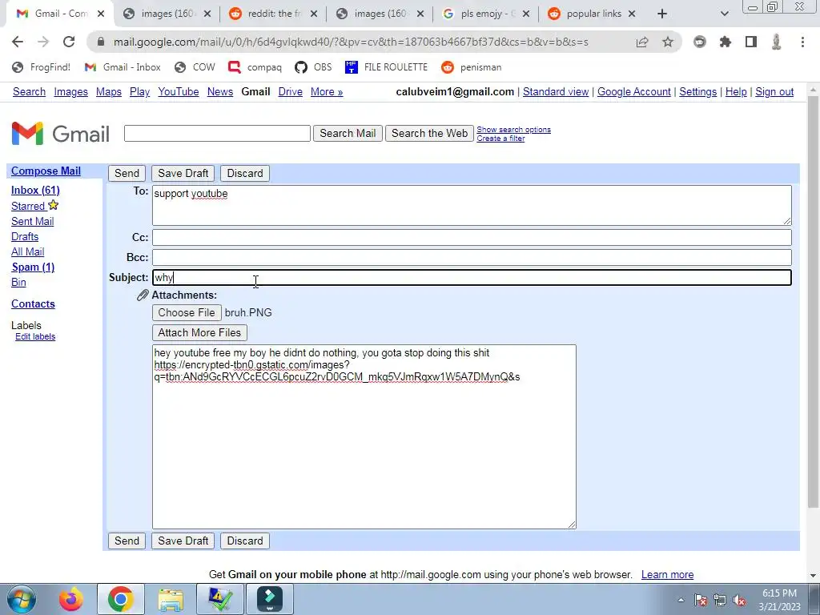Open FILE ROULETTE bookmark

point(387,67)
